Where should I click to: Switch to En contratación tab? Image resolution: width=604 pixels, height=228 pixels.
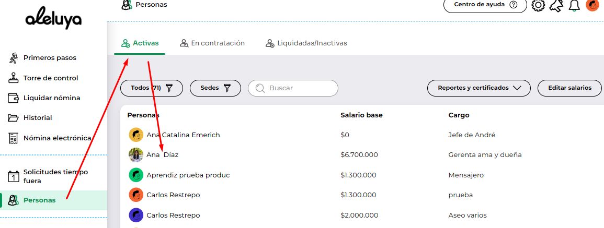point(212,43)
